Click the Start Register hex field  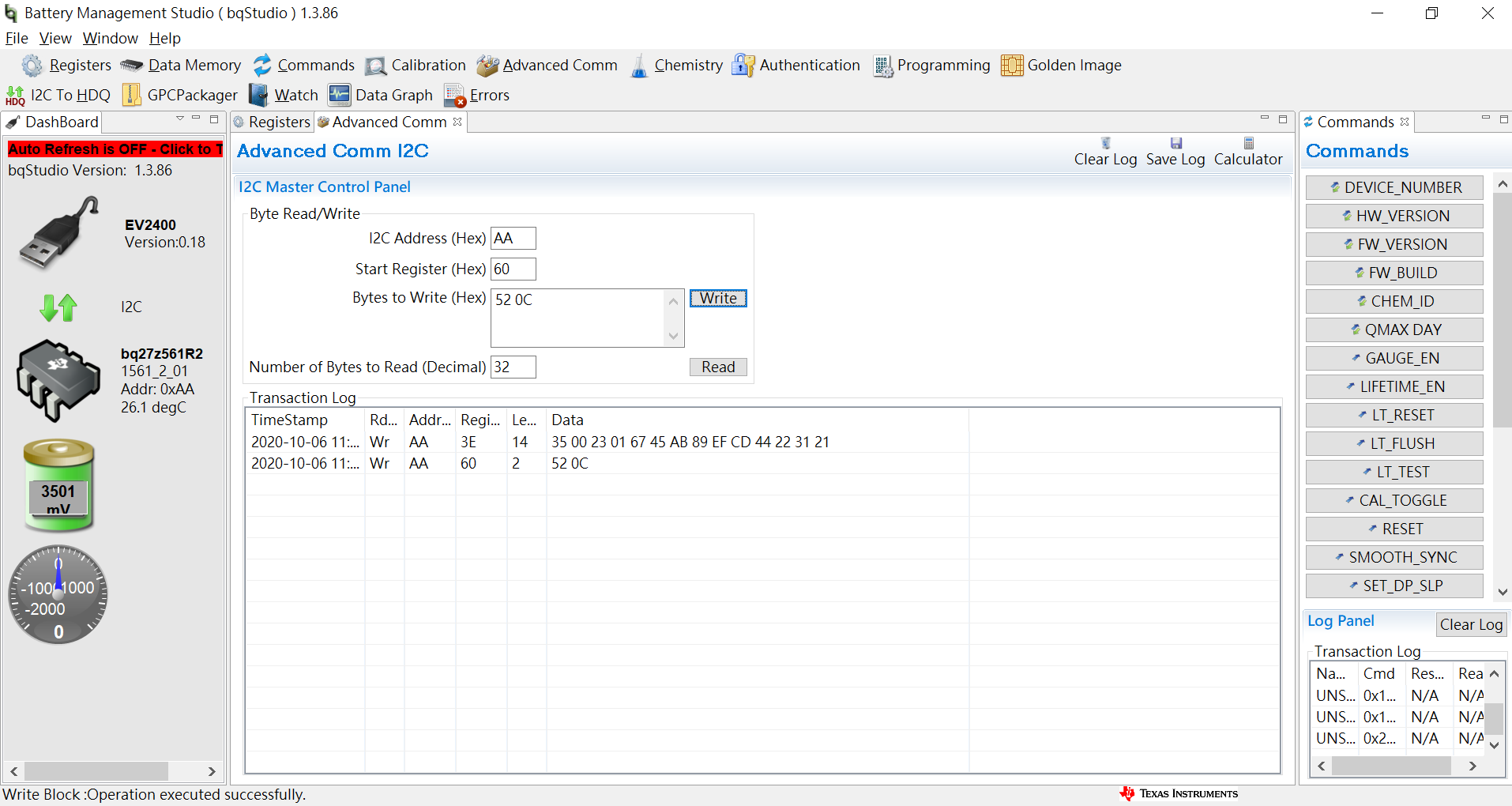tap(513, 269)
